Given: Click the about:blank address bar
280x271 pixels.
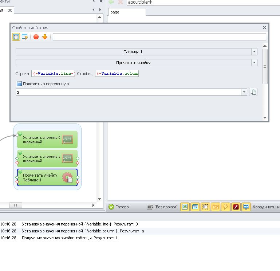Looking at the screenshot, I should (203, 2).
